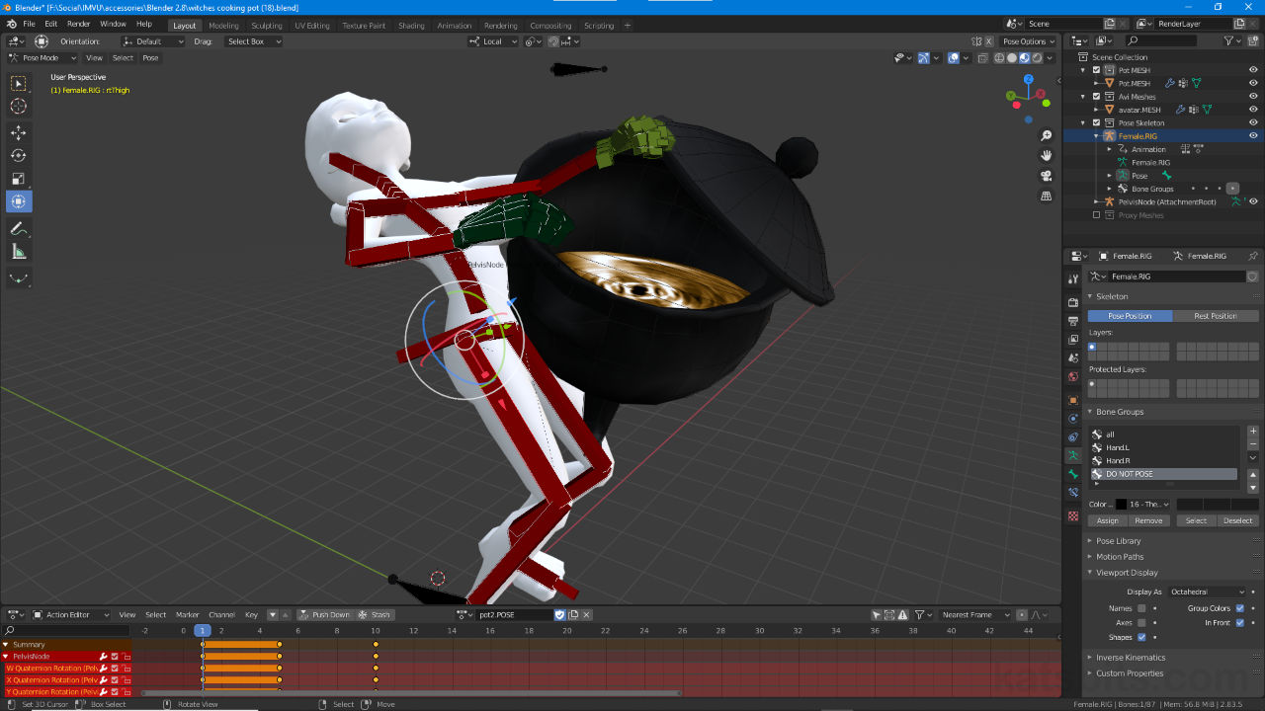The image size is (1265, 711).
Task: Hide Avi Meshes collection with eye icon
Action: pos(1253,97)
